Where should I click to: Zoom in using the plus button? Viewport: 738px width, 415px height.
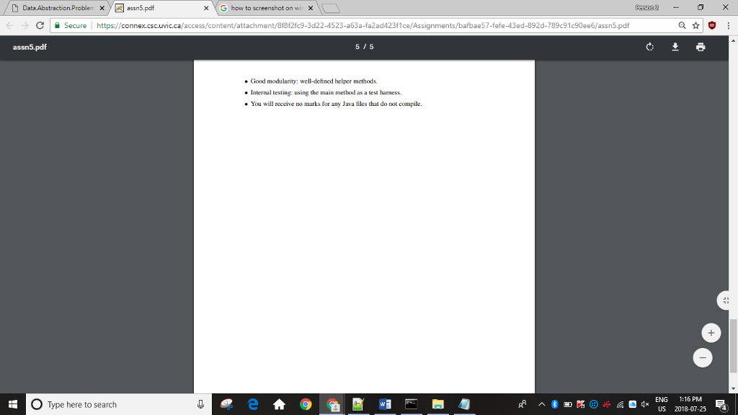(x=711, y=332)
